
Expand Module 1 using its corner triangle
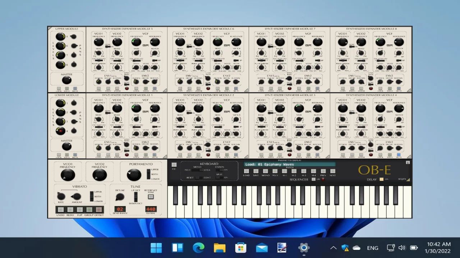(165, 157)
